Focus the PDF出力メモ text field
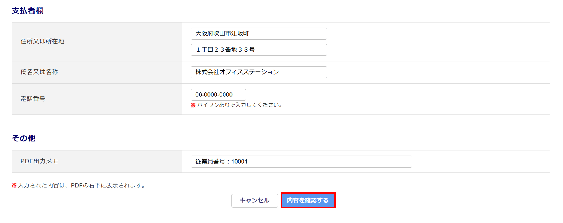Viewport: 563px width, 223px height. (x=301, y=161)
